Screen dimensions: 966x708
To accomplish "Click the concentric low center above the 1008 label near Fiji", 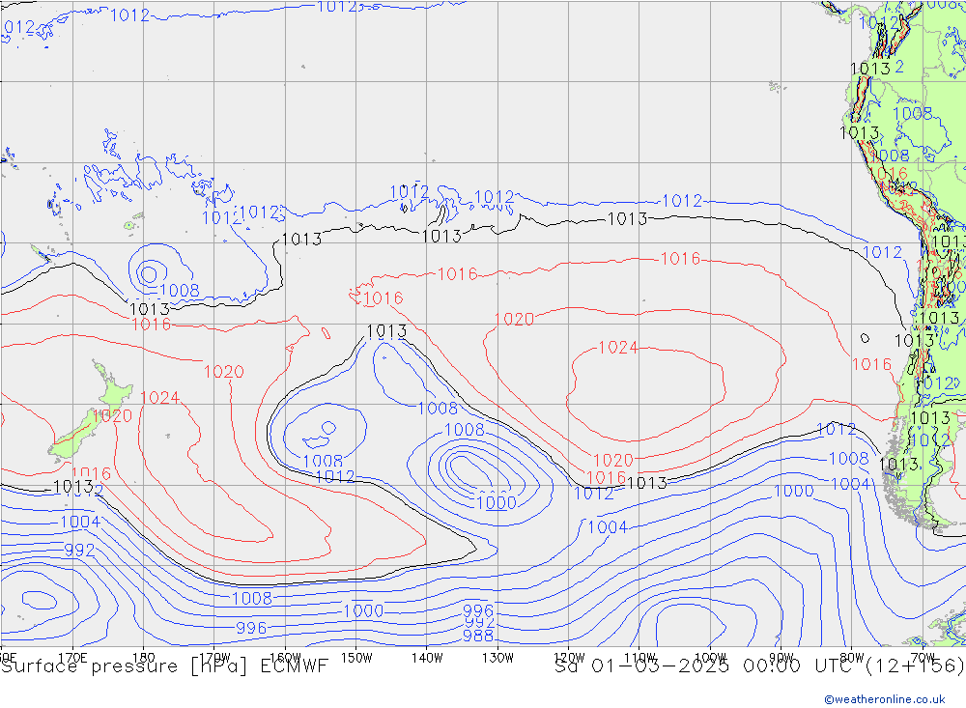I will (150, 273).
